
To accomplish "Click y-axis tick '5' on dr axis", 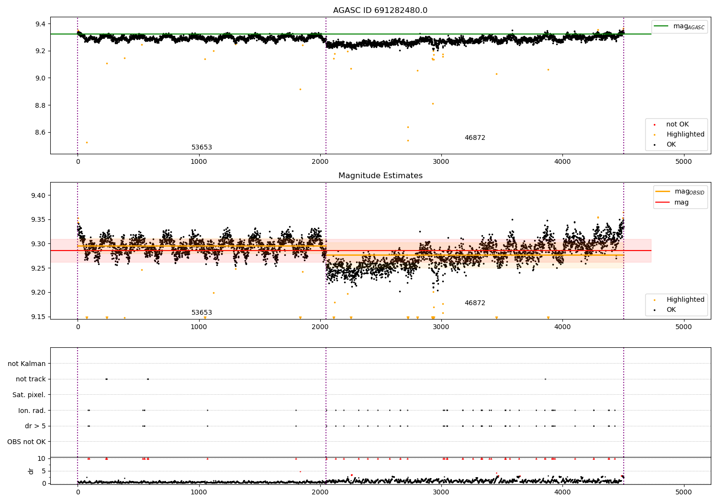I will coord(44,471).
